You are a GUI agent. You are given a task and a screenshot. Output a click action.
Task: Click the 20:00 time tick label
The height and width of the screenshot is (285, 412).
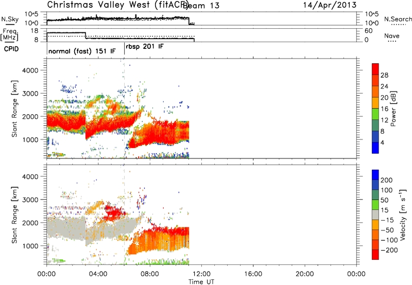(x=305, y=274)
